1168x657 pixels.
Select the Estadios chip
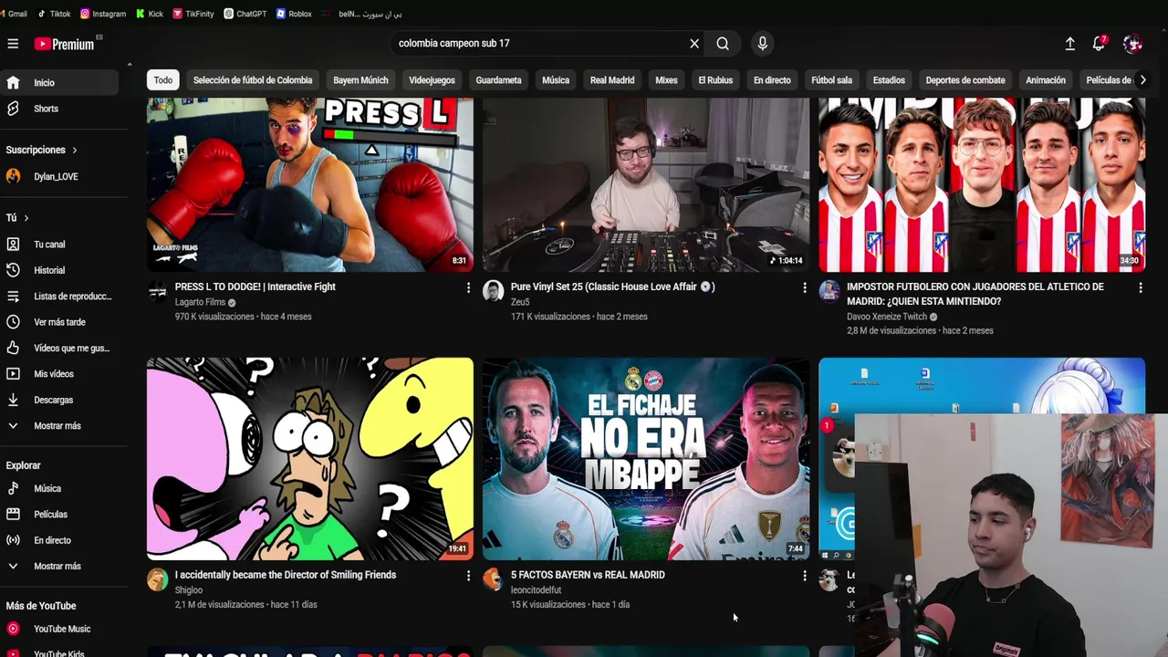(x=889, y=80)
